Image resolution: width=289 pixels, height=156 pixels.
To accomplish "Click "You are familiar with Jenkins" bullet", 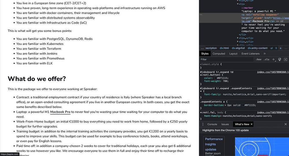I will (x=37, y=54).
